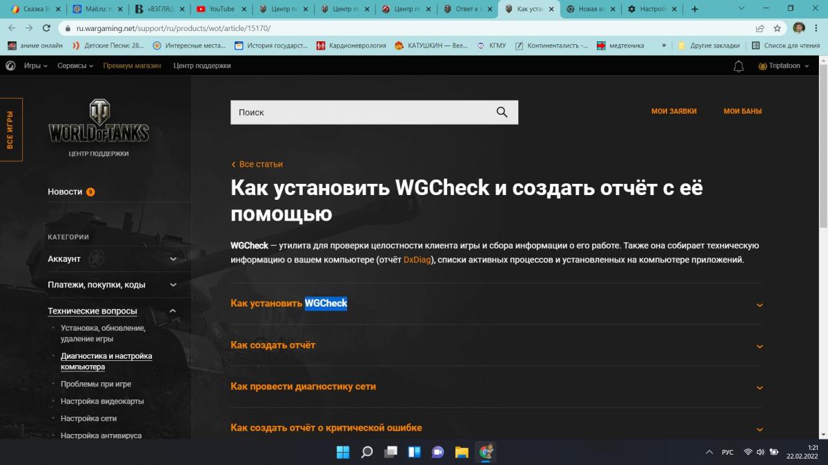Click the share page icon in the address bar
The image size is (828, 465).
click(x=760, y=28)
